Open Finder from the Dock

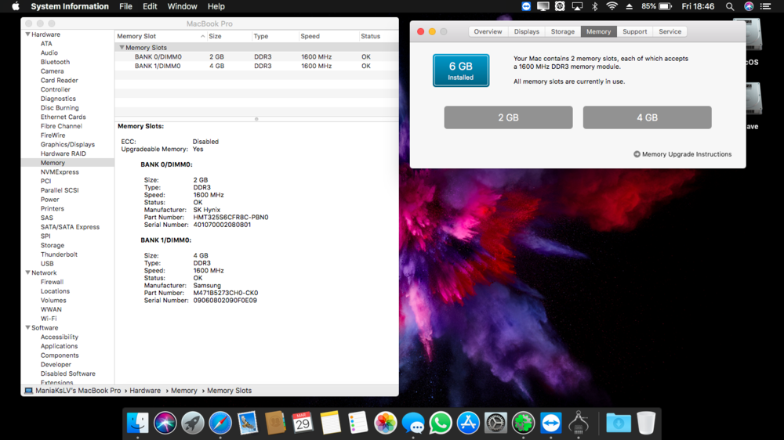pyautogui.click(x=137, y=423)
